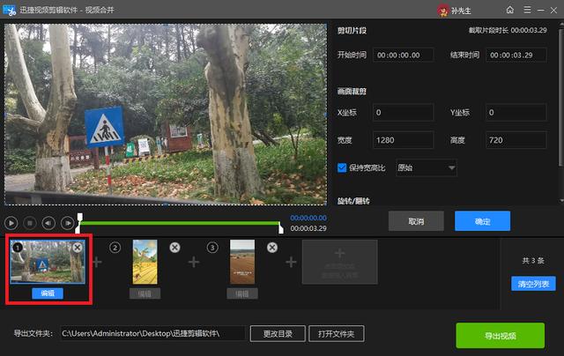
Task: Click the 共 3 条 count label
Action: [533, 260]
